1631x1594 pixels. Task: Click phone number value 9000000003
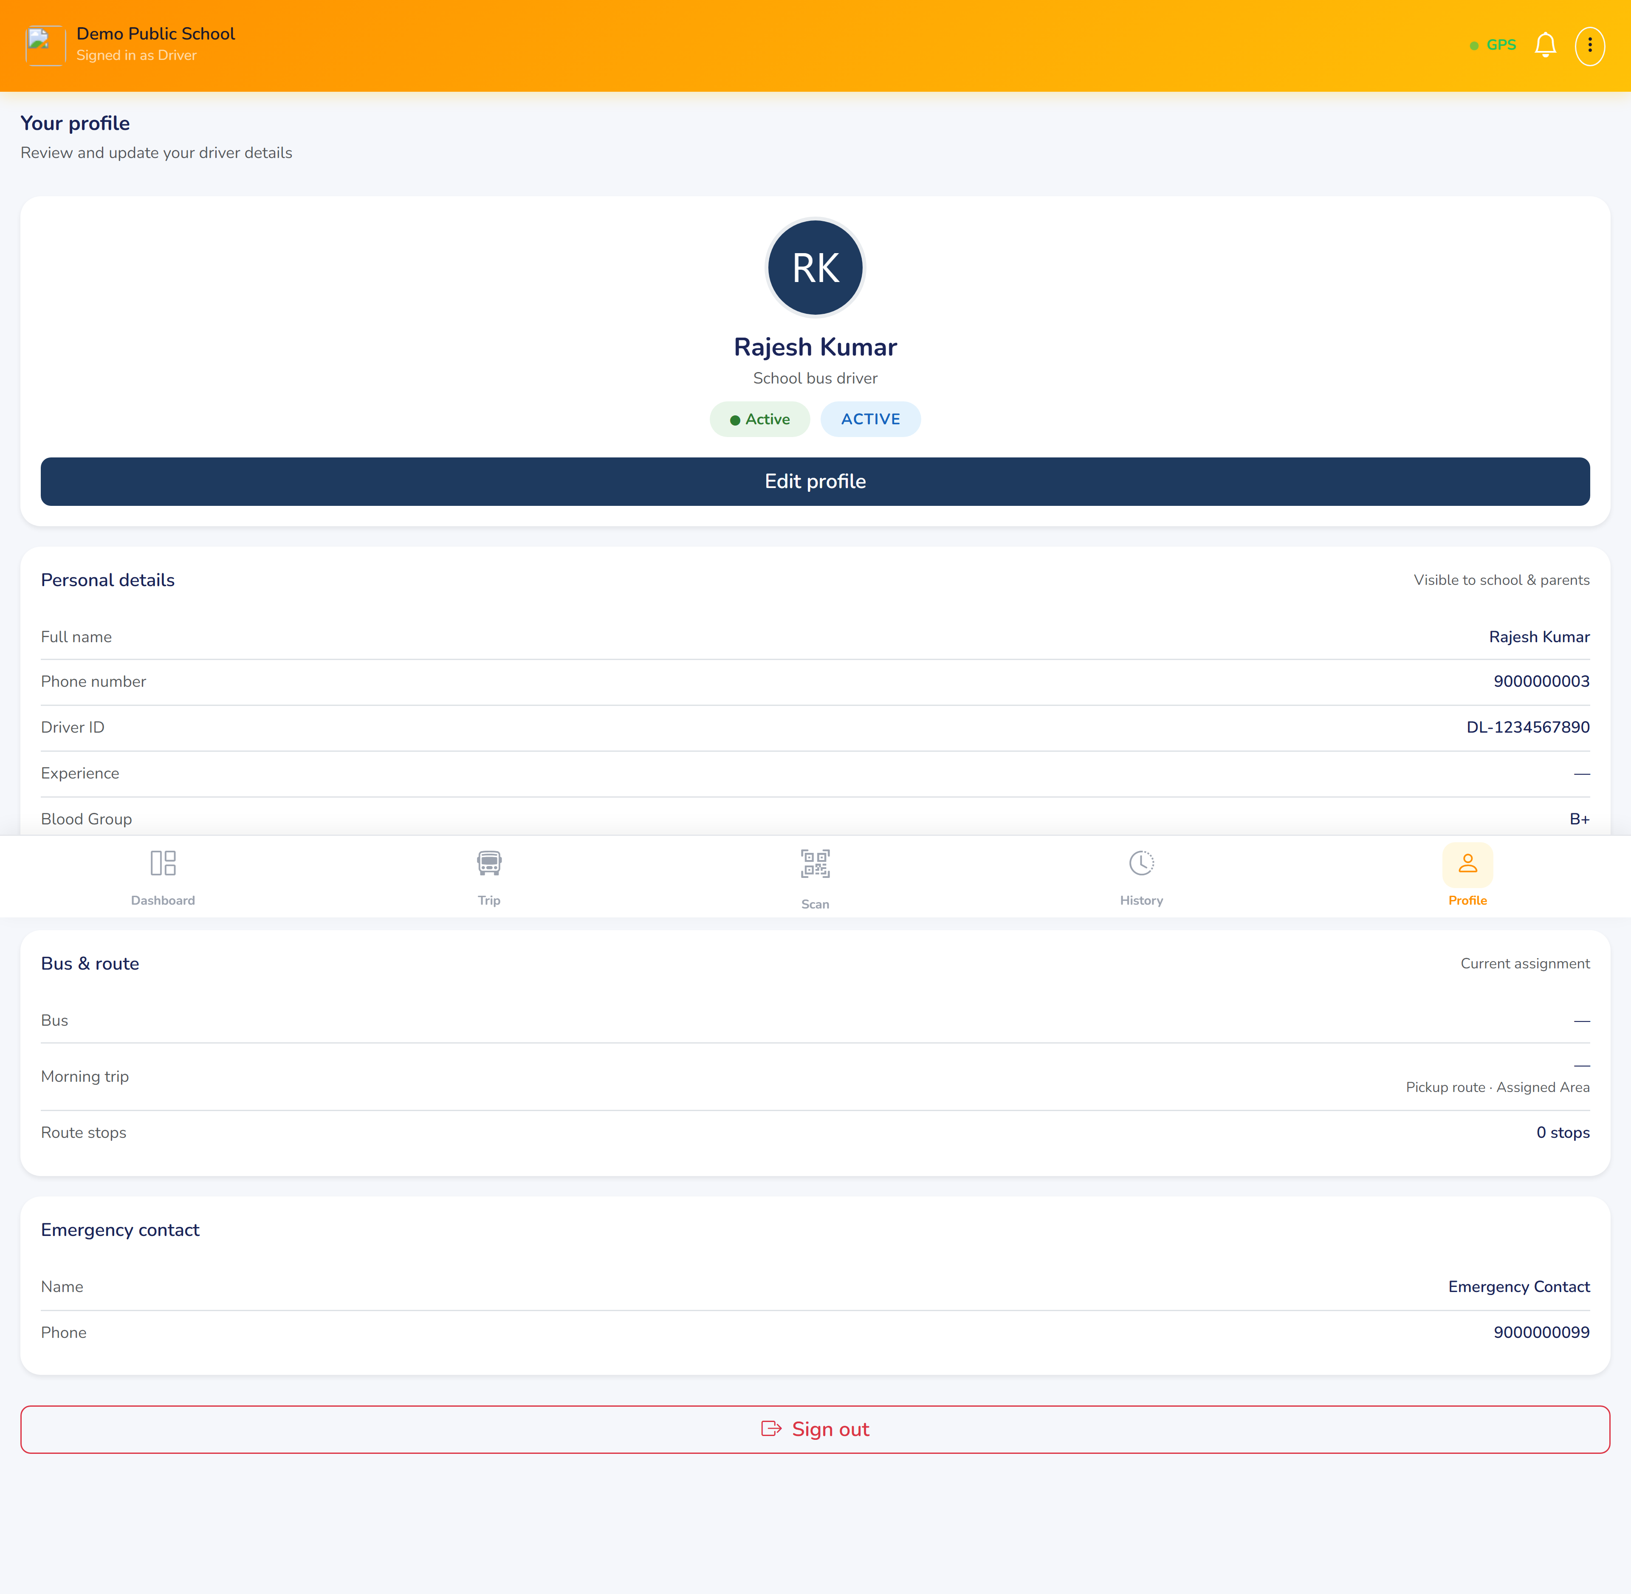pyautogui.click(x=1541, y=681)
